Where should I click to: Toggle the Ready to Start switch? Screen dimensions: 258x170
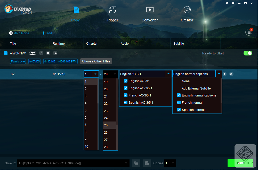[248, 53]
